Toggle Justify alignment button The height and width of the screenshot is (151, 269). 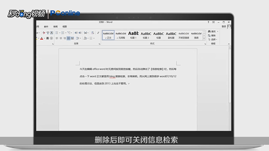tap(68, 38)
